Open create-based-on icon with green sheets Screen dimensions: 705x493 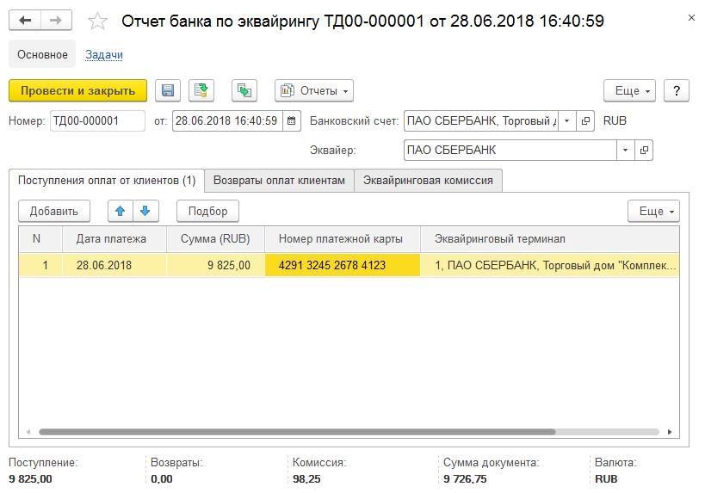coord(244,91)
